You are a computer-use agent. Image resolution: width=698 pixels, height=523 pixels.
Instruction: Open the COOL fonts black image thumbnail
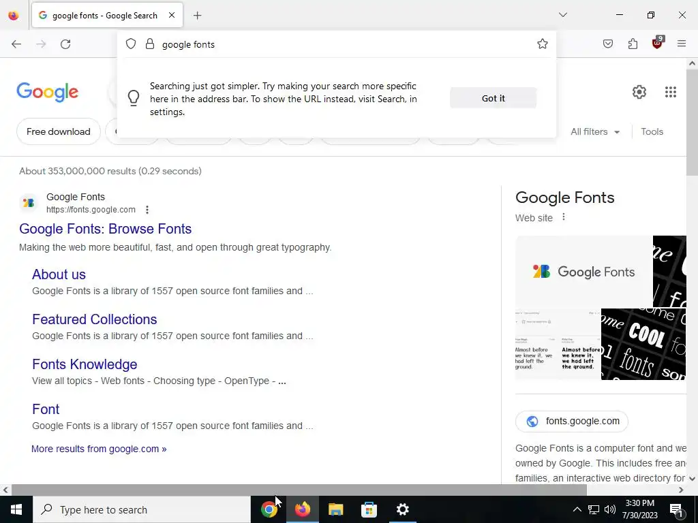coord(643,344)
